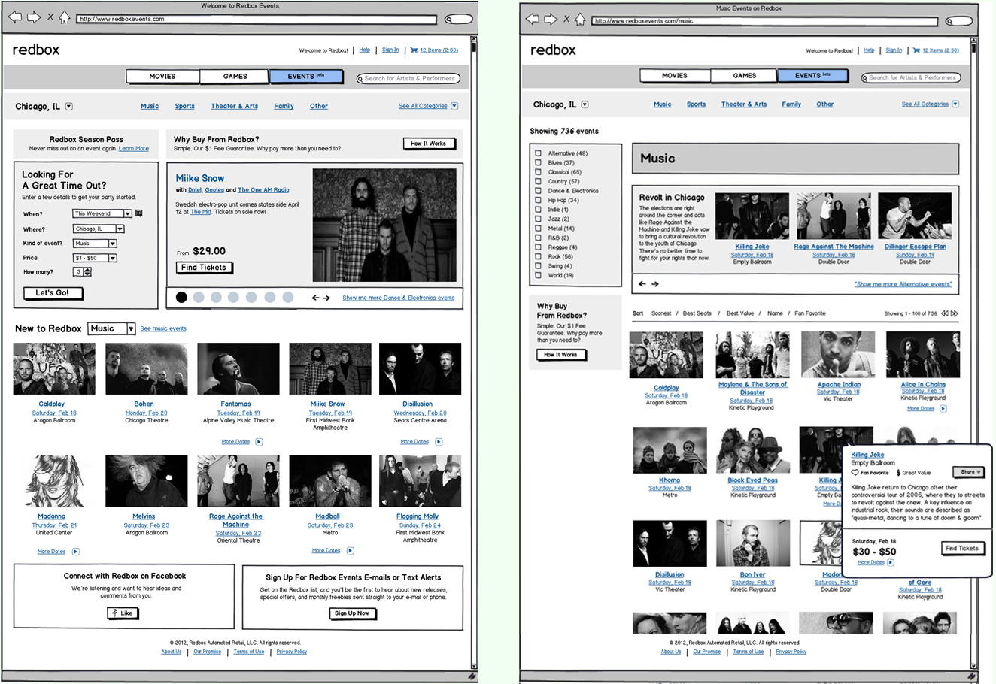Select the GAMES tab in the Music Events on Redbox window
The width and height of the screenshot is (996, 684).
click(744, 76)
